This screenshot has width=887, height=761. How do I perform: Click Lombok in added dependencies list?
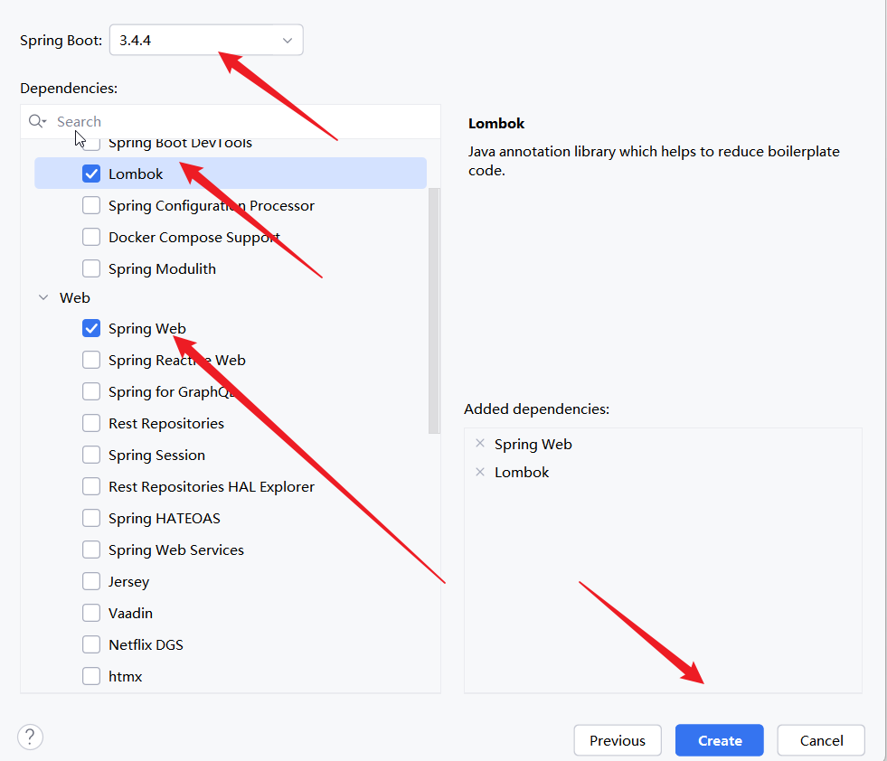coord(522,472)
